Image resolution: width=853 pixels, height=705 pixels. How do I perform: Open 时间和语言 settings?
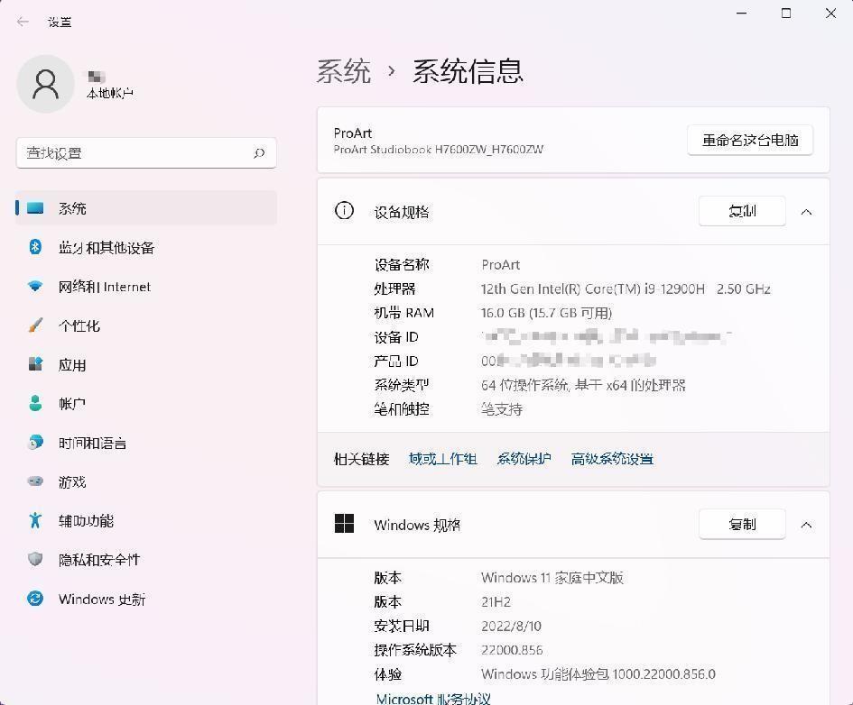pos(146,443)
